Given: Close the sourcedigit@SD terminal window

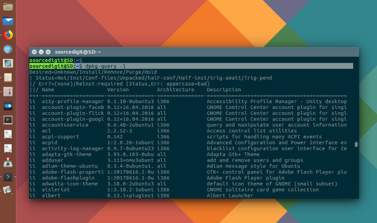Looking at the screenshot, I should coord(34,52).
